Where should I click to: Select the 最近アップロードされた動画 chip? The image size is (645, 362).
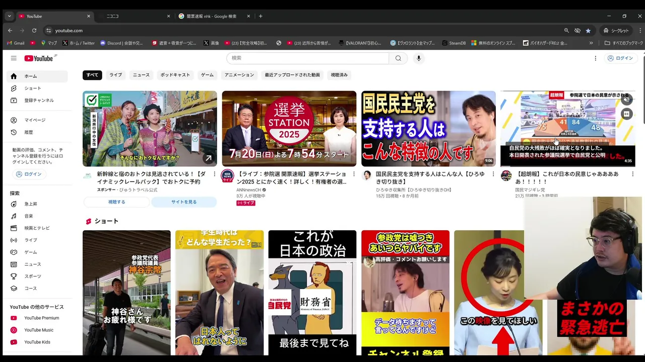[x=292, y=75]
